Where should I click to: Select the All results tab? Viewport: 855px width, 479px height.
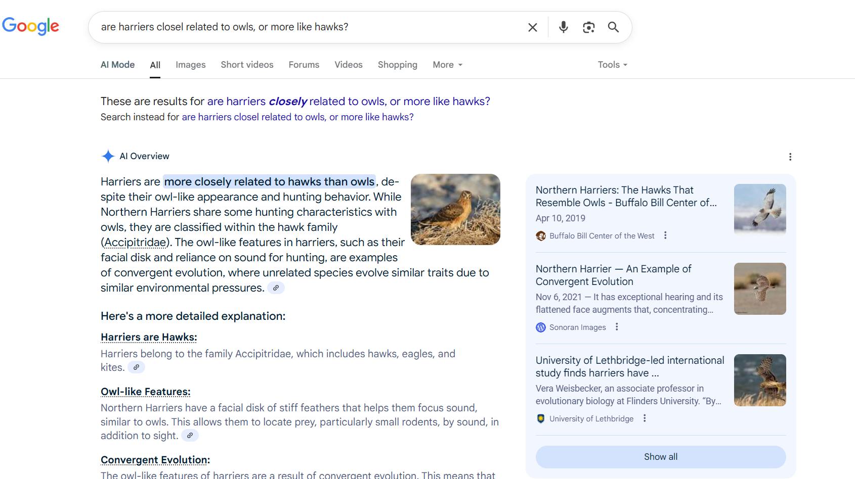[155, 65]
